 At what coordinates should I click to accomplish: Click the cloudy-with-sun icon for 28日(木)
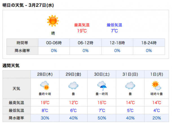[45, 86]
